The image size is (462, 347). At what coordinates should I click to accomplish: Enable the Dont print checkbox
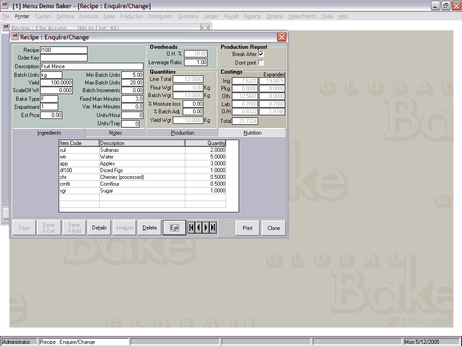coord(261,63)
